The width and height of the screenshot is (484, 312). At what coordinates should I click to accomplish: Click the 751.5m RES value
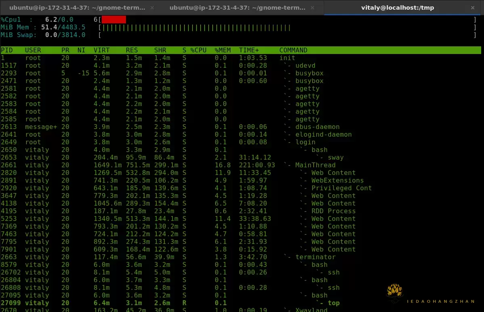tap(138, 165)
